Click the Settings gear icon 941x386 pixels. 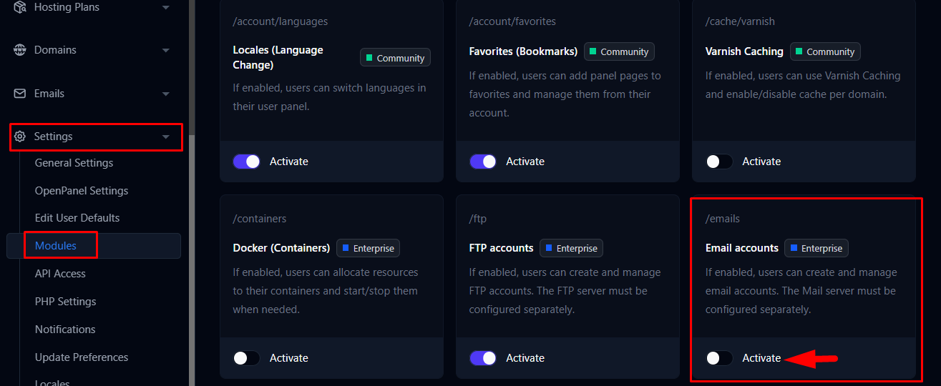(x=20, y=137)
